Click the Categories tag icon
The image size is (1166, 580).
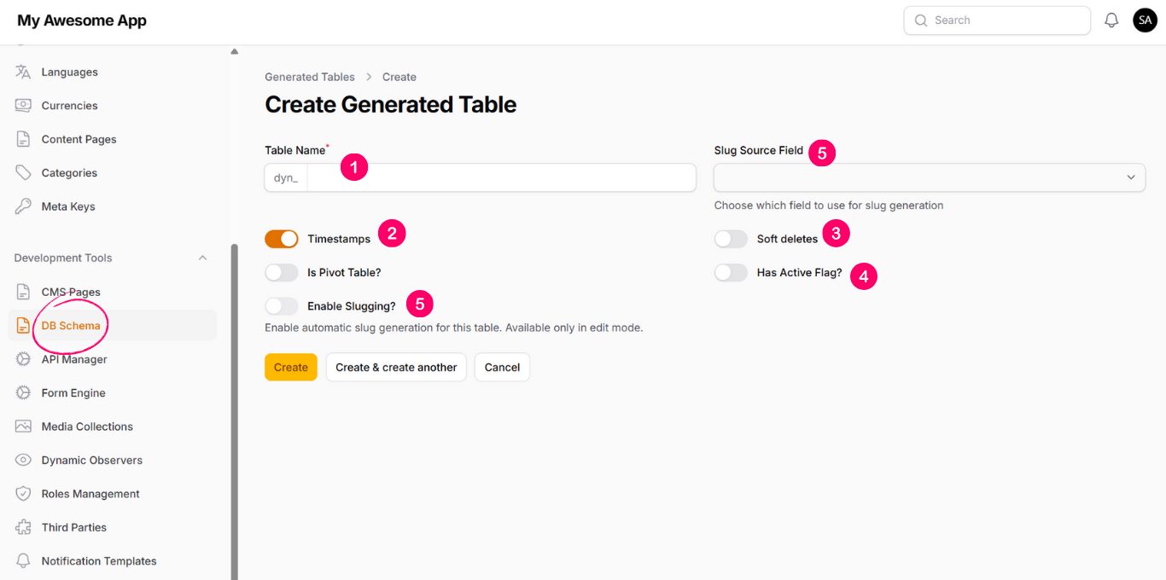coord(23,173)
